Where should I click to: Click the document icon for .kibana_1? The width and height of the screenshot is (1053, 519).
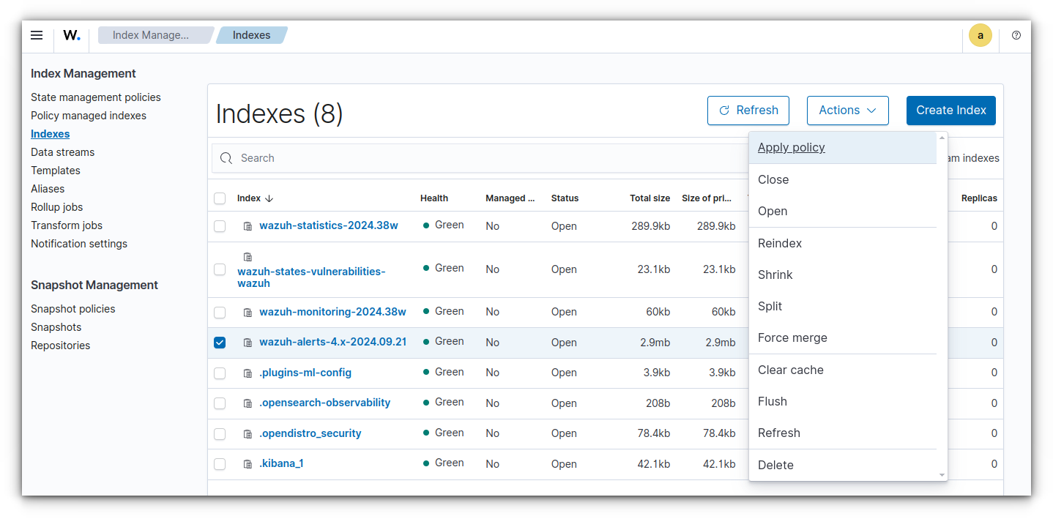248,464
